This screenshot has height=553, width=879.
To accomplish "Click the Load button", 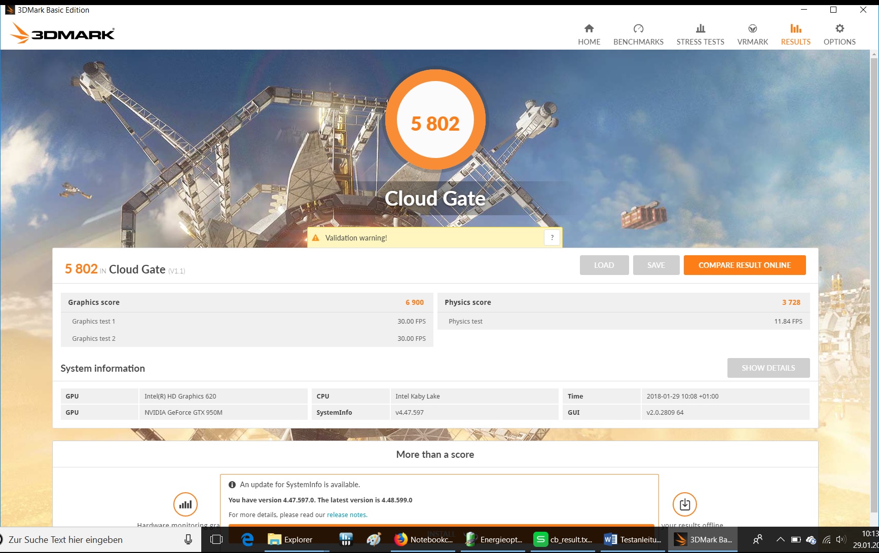I will pyautogui.click(x=604, y=265).
